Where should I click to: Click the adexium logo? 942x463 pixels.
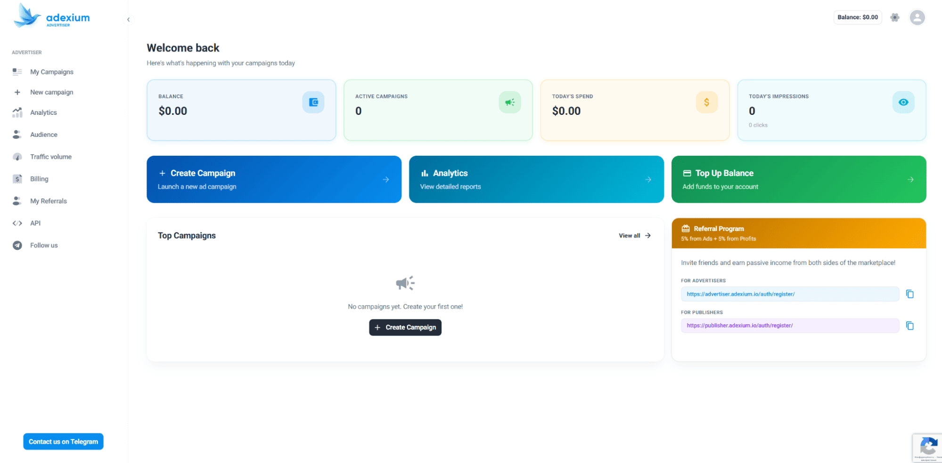click(x=52, y=16)
